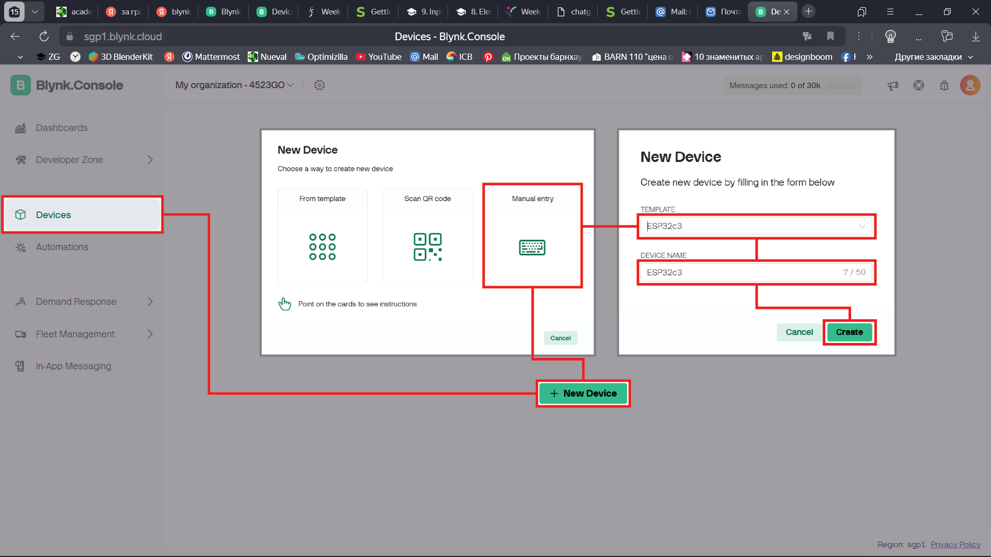
Task: Click the Messages used quota indicator
Action: click(x=793, y=86)
